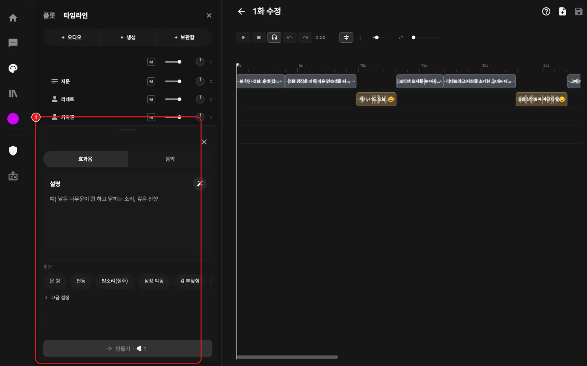The image size is (587, 366).
Task: Select the 음악 tab
Action: tap(170, 159)
